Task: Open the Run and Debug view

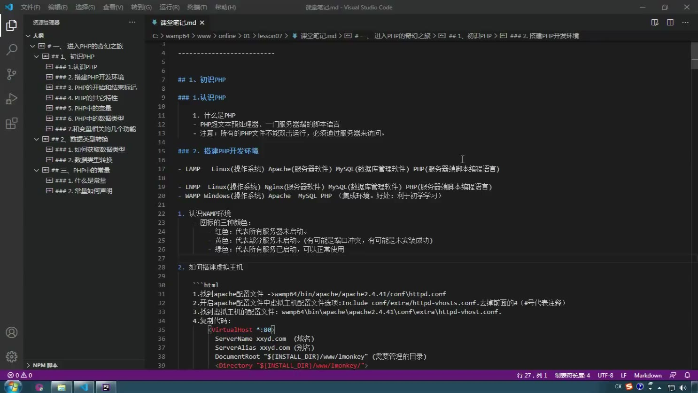Action: 11,99
